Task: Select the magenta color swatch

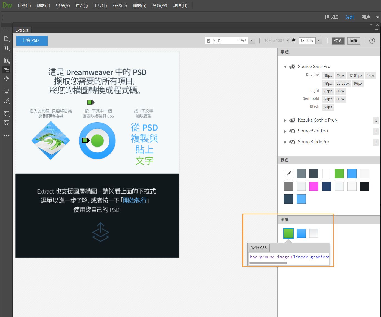Action: 314,186
